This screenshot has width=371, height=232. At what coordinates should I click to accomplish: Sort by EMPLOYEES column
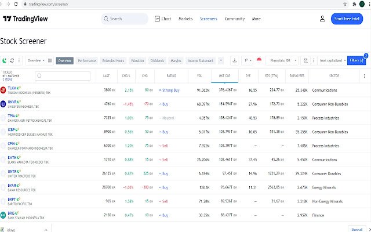(297, 76)
